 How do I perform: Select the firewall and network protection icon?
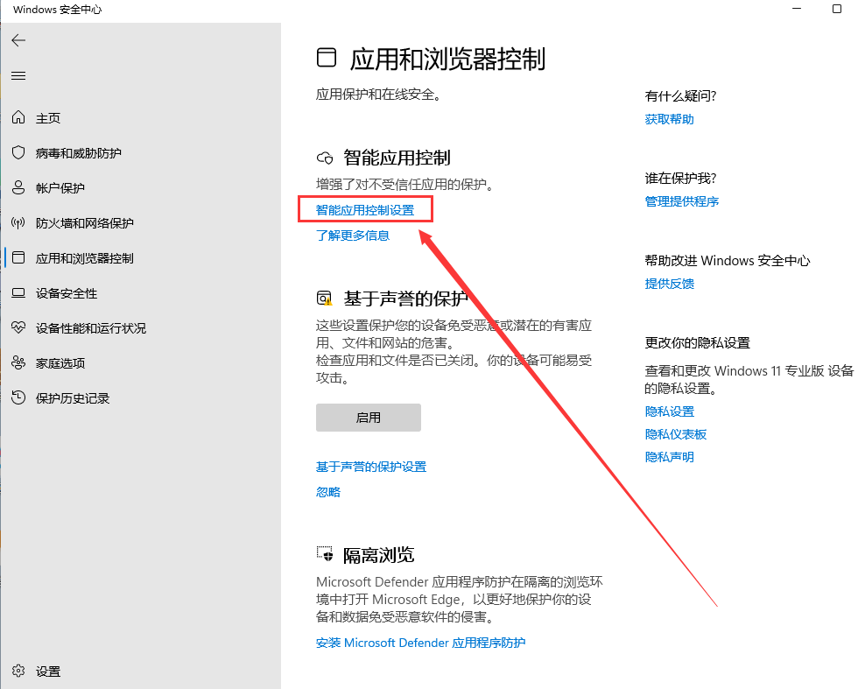pyautogui.click(x=18, y=223)
